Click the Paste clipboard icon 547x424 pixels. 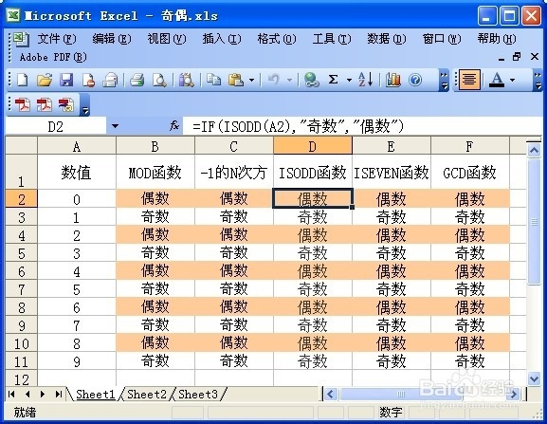(x=236, y=80)
